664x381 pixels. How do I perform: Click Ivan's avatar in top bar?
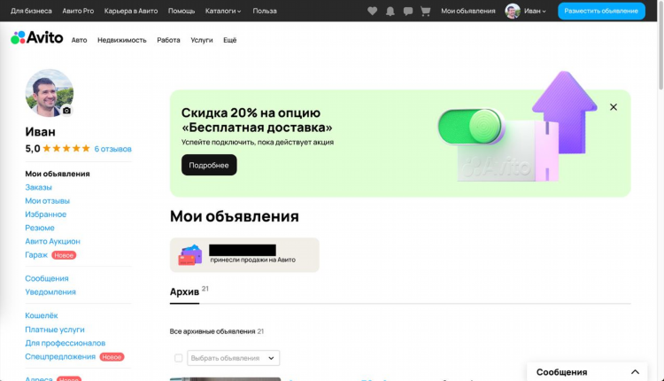tap(513, 11)
